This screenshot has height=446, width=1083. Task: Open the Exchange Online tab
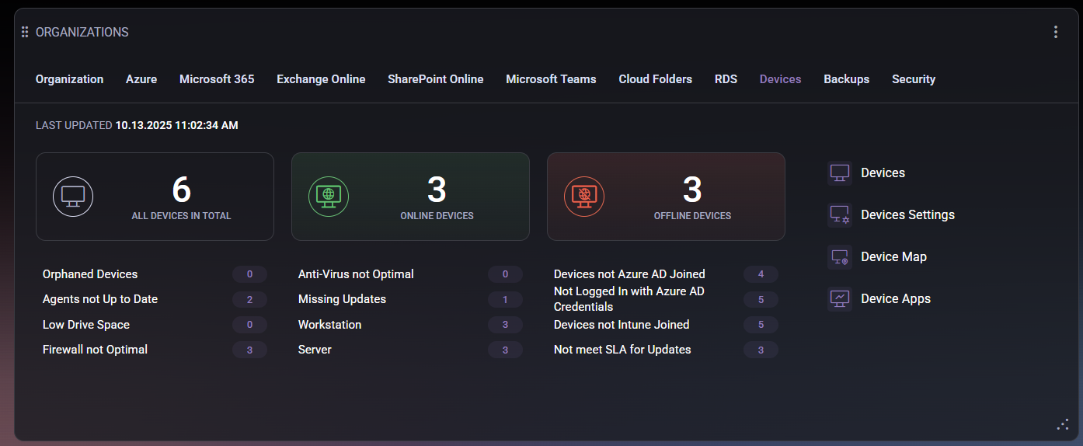click(321, 79)
